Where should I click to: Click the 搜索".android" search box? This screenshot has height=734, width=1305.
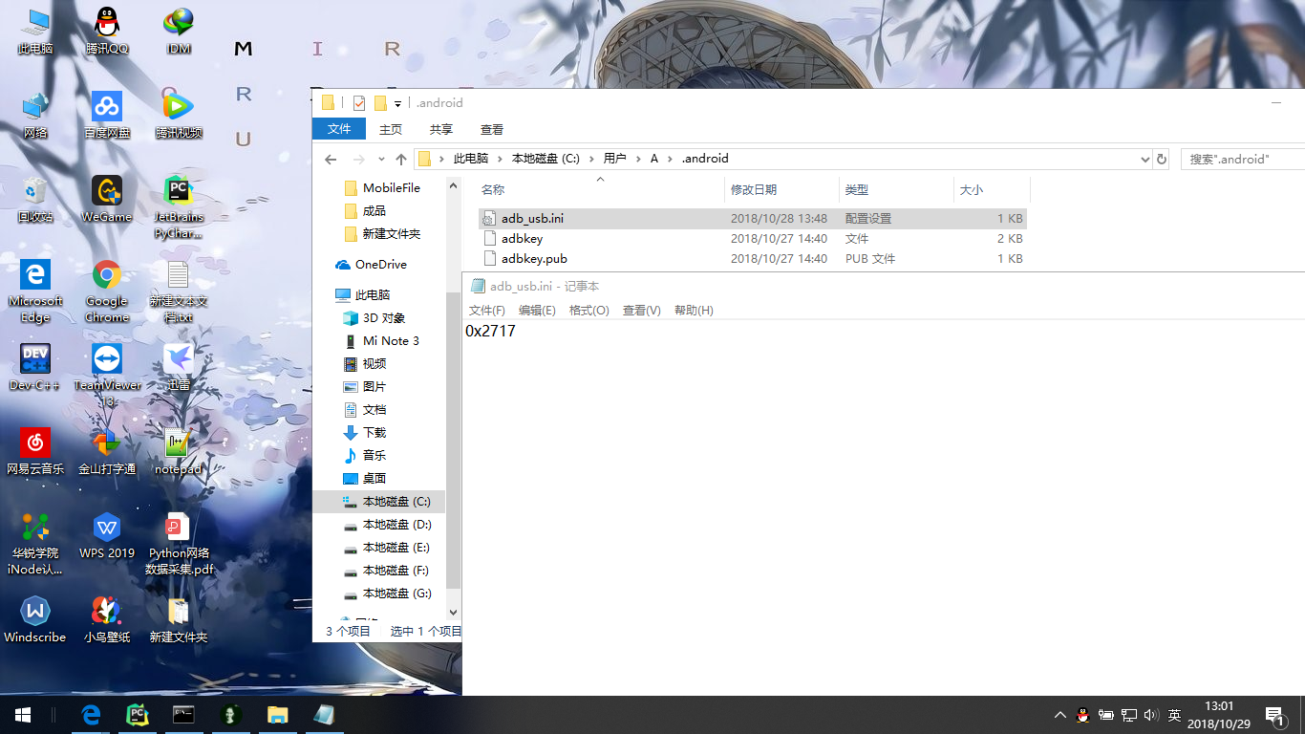1243,160
